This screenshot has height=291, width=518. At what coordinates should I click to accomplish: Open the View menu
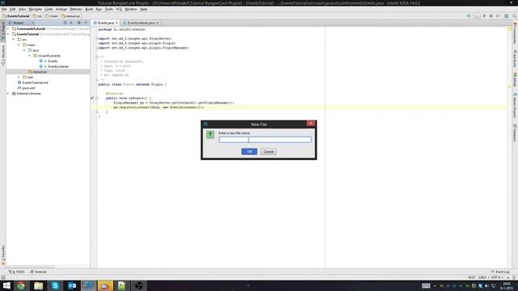click(22, 9)
